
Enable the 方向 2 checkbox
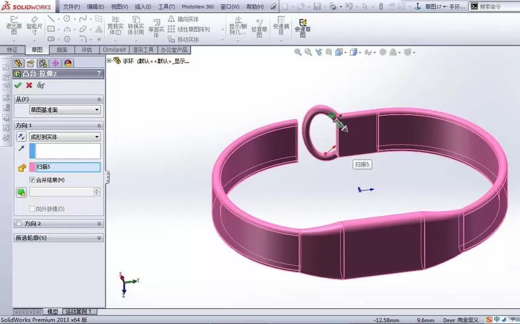19,223
